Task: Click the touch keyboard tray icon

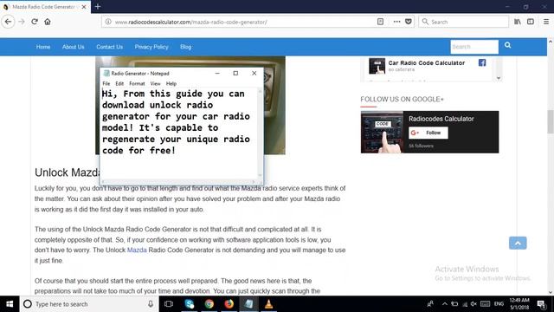Action: 485,304
